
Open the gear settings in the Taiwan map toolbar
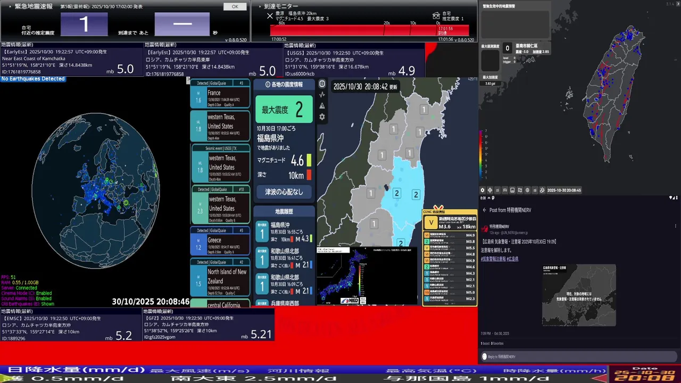pos(483,190)
